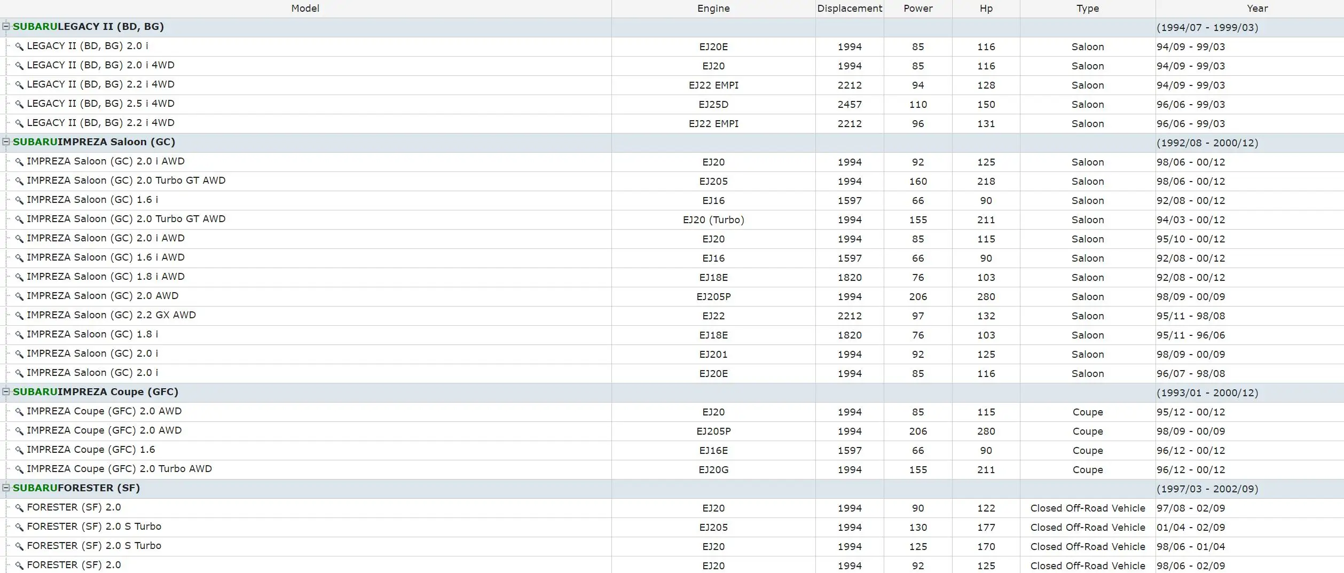Open the SUBARU LEGACY II (BD, BG) group title

[88, 27]
